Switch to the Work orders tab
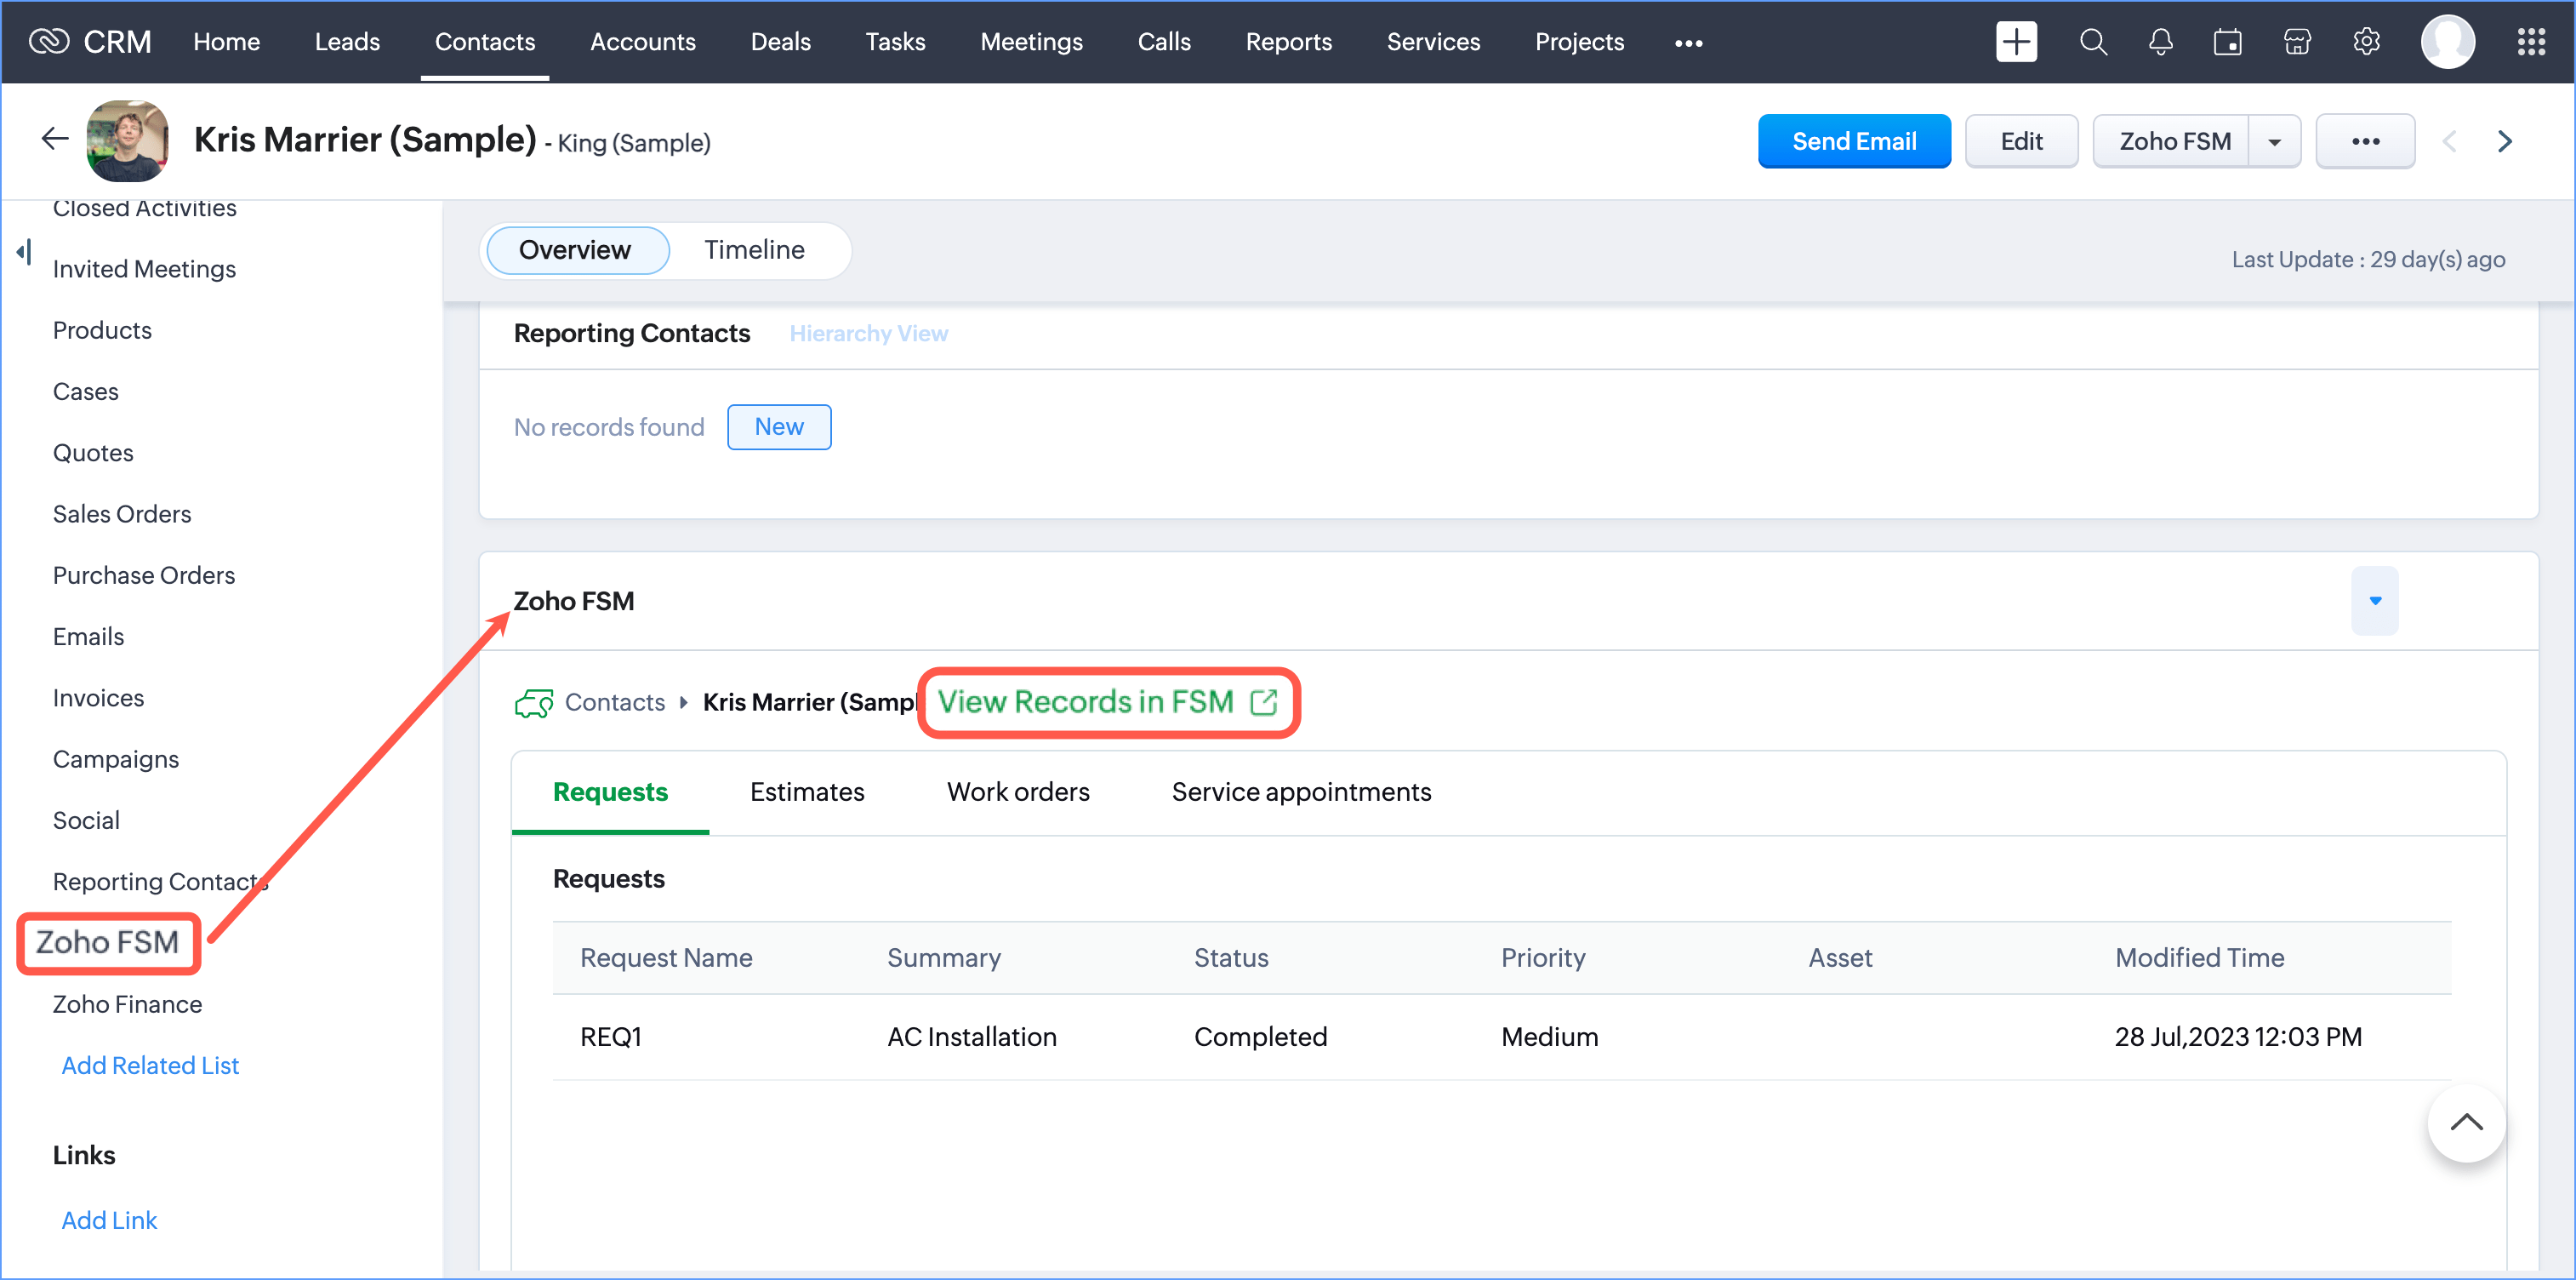The image size is (2576, 1280). pyautogui.click(x=1017, y=791)
